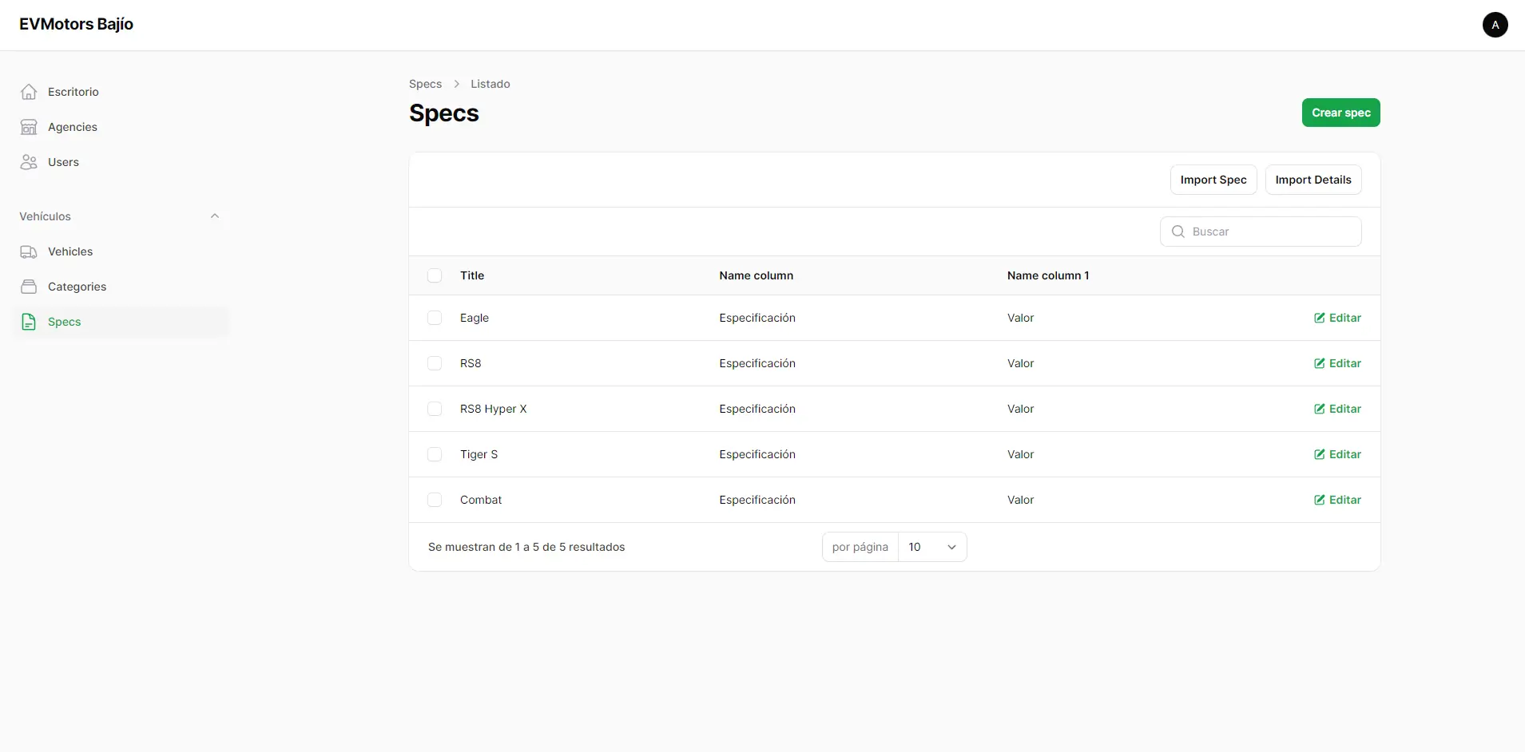This screenshot has width=1525, height=752.
Task: Click Valor in the RS8 Hyper X row
Action: (1020, 409)
